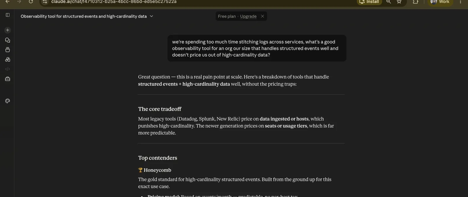Viewport: 468px width, 197px height.
Task: Click the palette icon in sidebar
Action: 8,101
